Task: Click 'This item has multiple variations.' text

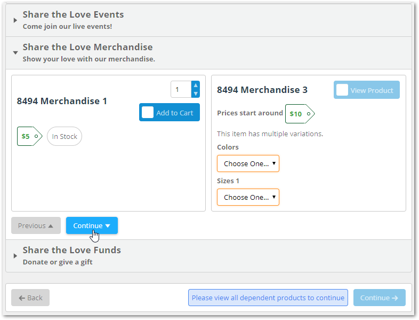Action: (270, 134)
